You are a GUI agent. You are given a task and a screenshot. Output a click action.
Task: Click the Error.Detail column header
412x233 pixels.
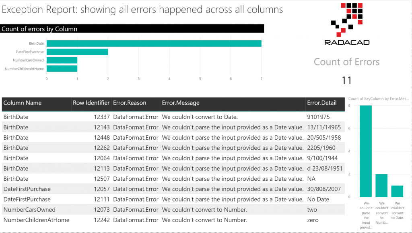point(321,103)
